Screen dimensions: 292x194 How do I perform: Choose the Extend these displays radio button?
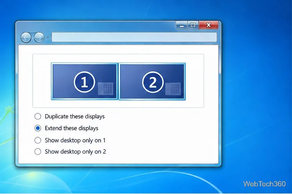(38, 128)
